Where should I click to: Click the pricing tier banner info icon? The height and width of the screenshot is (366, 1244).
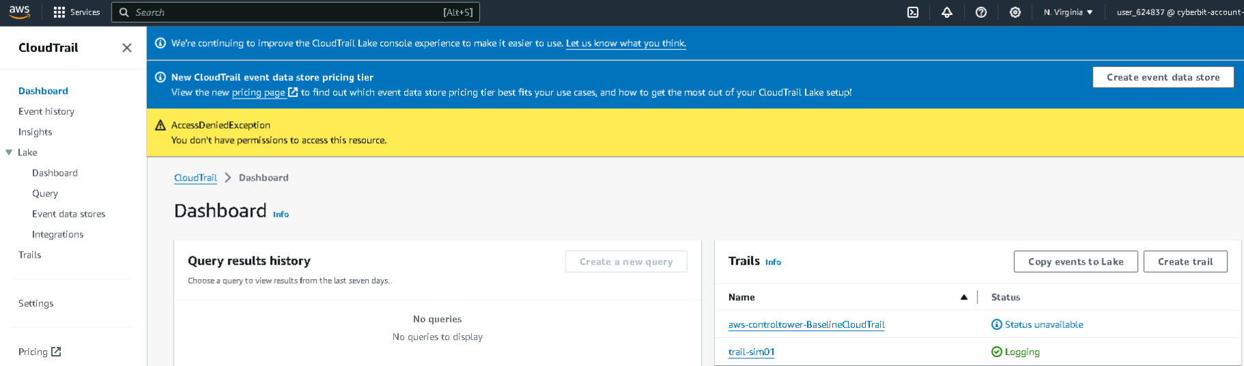point(161,77)
